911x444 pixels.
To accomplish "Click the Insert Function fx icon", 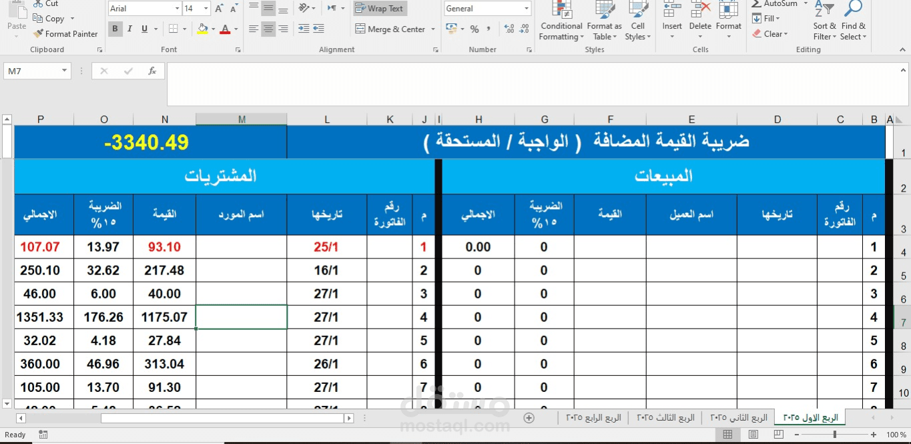I will [x=152, y=71].
